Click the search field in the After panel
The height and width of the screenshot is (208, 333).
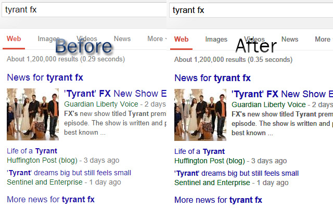[x=251, y=9]
